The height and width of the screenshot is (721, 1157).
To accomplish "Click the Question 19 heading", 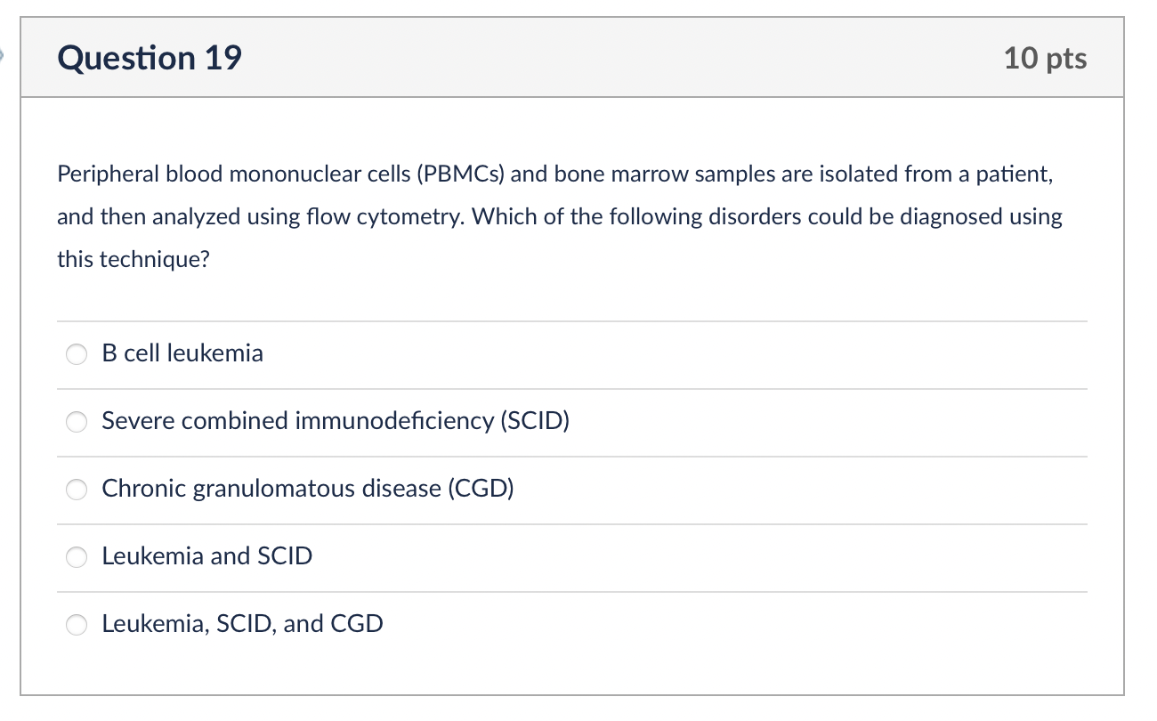I will coord(150,59).
